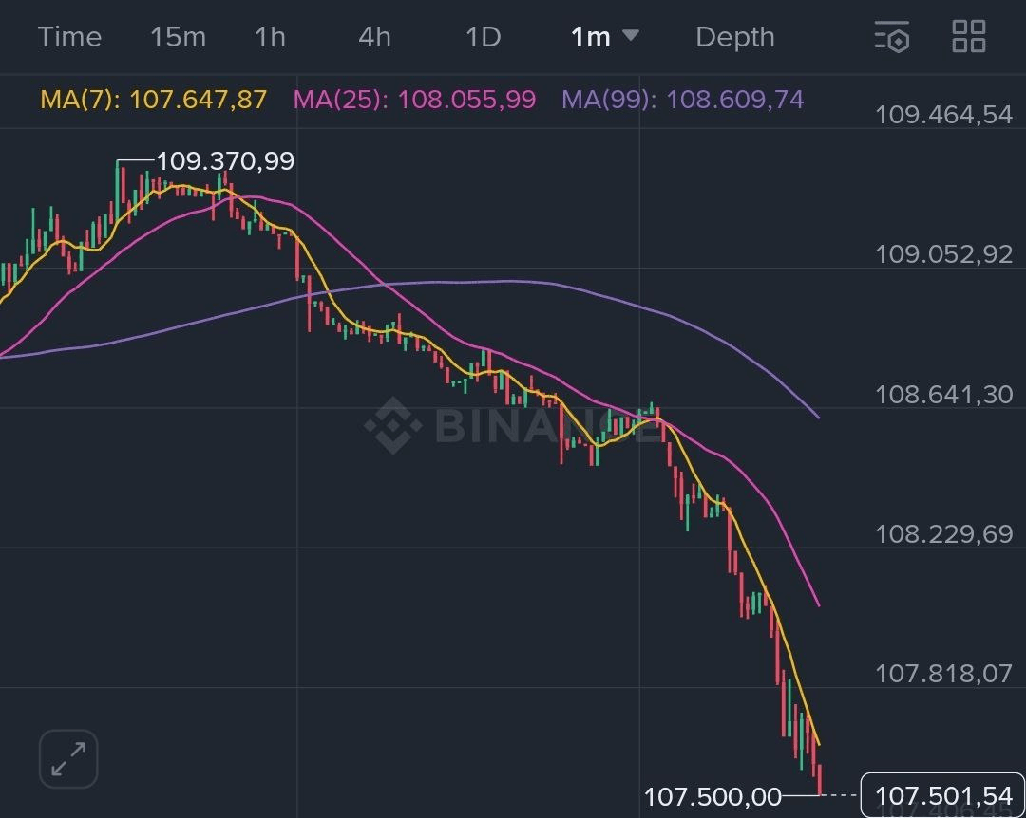Viewport: 1026px width, 818px height.
Task: Select the 15m interval tab
Action: pos(178,37)
